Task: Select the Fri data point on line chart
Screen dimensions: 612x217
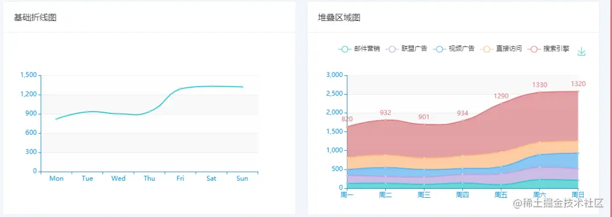Action: (x=180, y=88)
